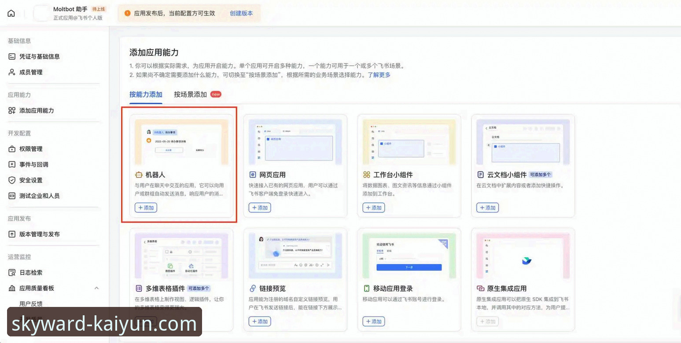Click 添加应用能力 sidebar icon
The image size is (681, 343).
(x=12, y=110)
